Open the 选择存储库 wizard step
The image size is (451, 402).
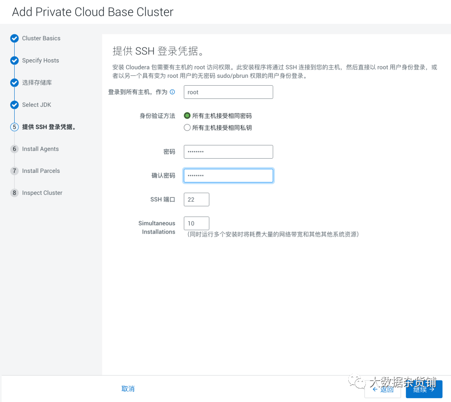[x=37, y=83]
